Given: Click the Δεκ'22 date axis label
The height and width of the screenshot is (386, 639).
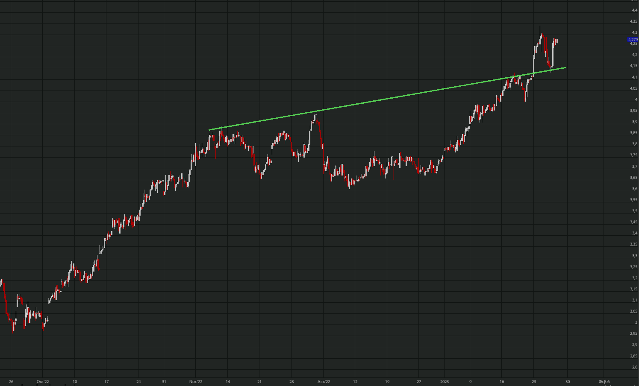Looking at the screenshot, I should pyautogui.click(x=324, y=382).
